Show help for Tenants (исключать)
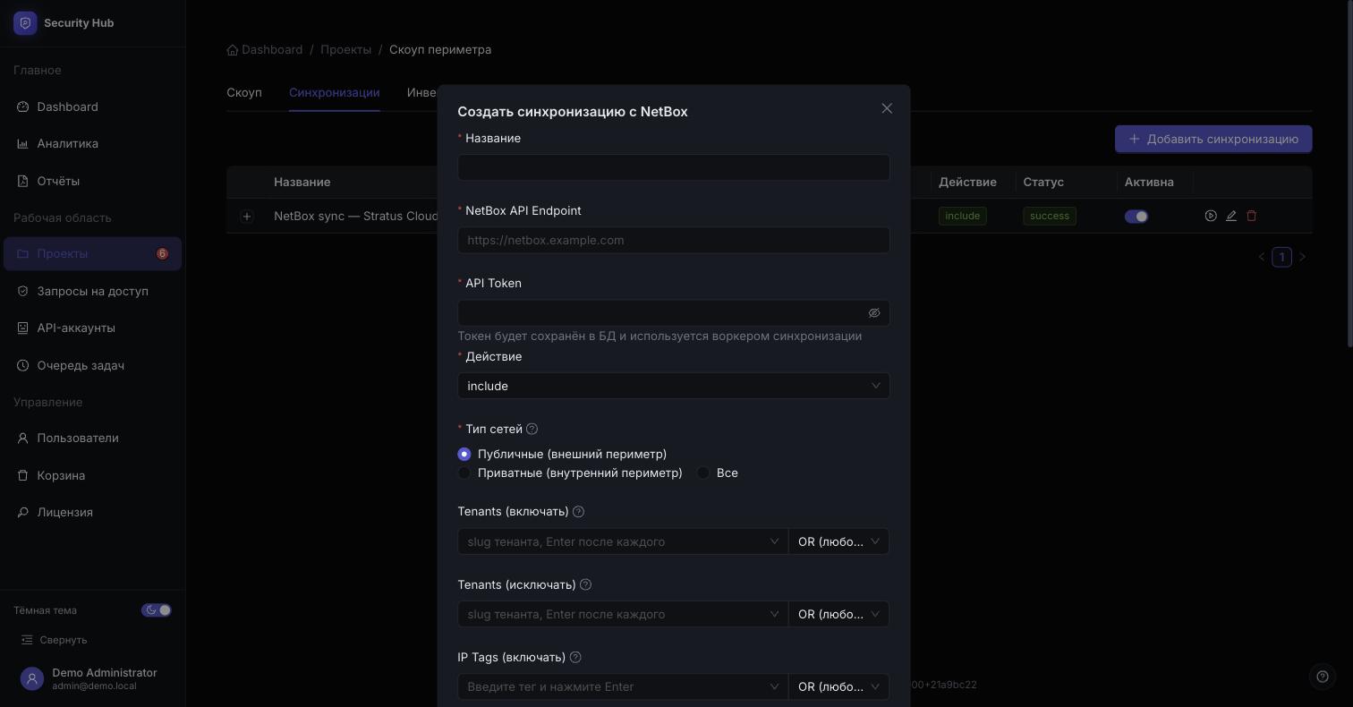This screenshot has width=1353, height=707. click(586, 584)
